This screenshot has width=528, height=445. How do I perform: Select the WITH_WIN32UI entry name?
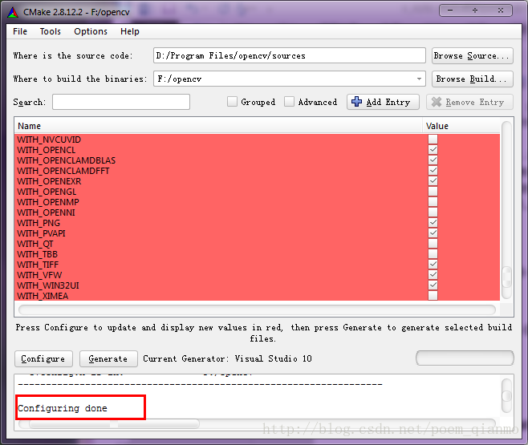point(48,285)
